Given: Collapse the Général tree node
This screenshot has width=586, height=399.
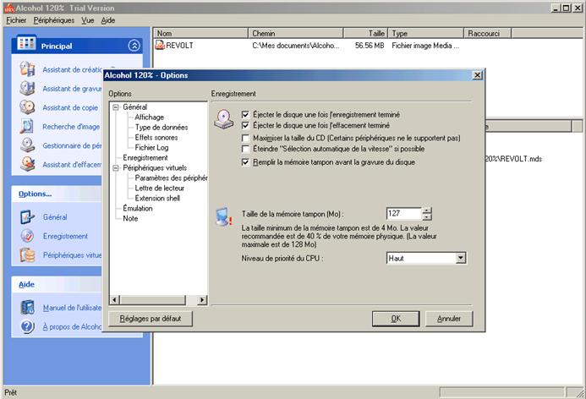Looking at the screenshot, I should click(x=116, y=107).
